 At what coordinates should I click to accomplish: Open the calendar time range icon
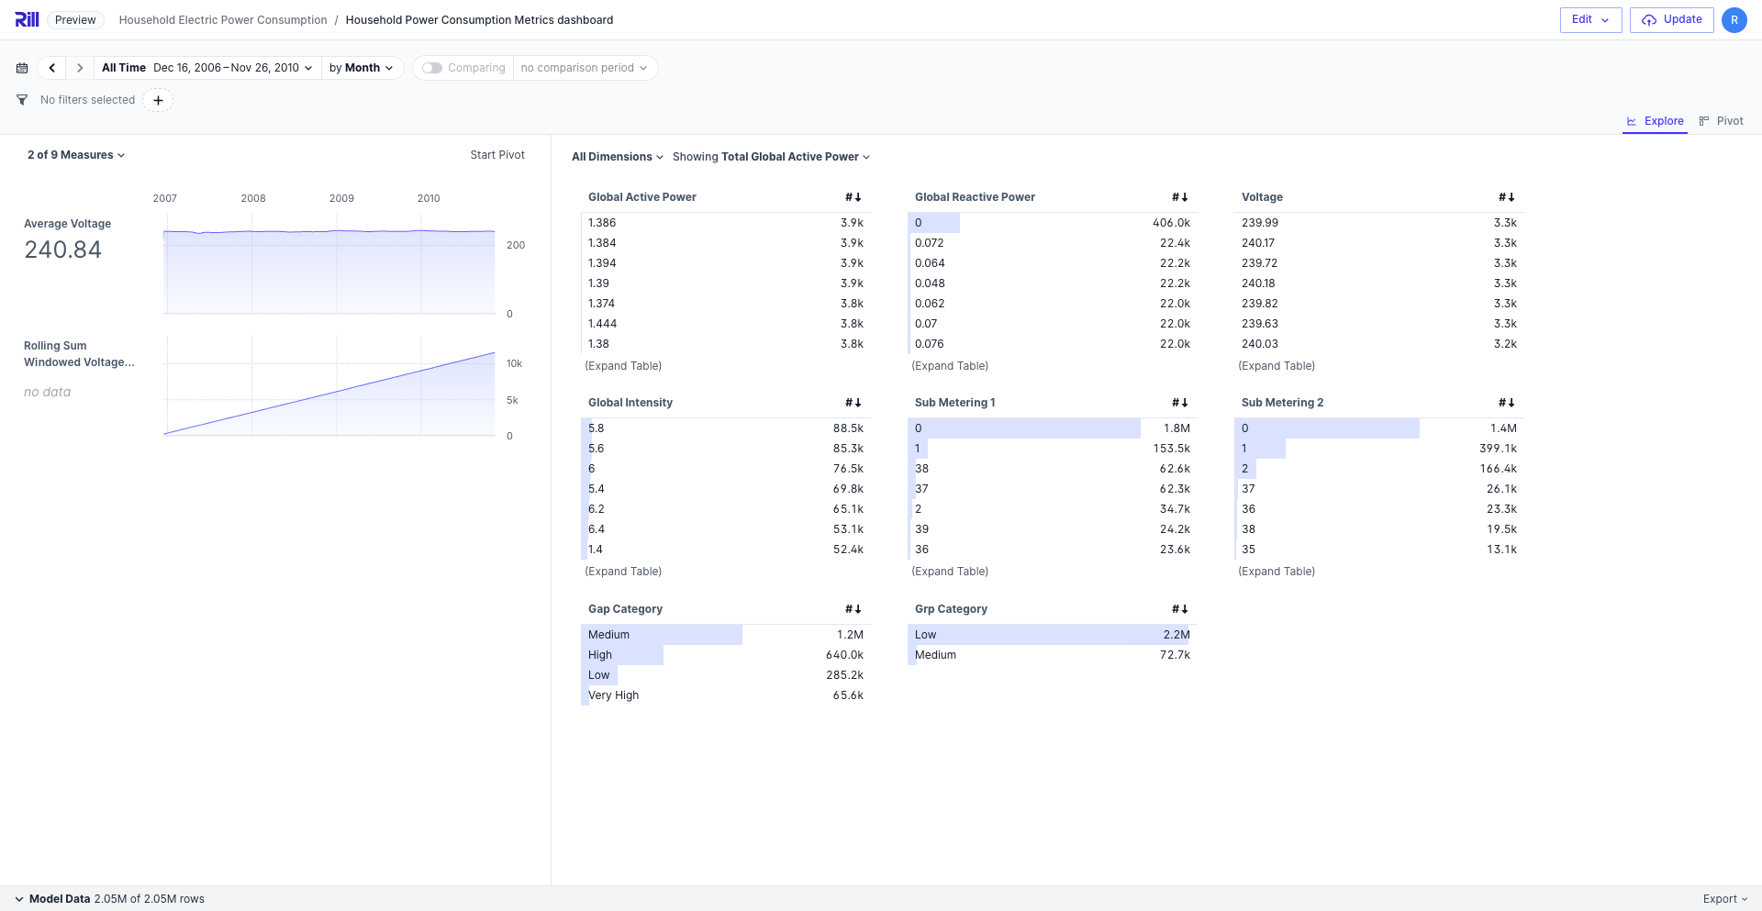coord(22,68)
